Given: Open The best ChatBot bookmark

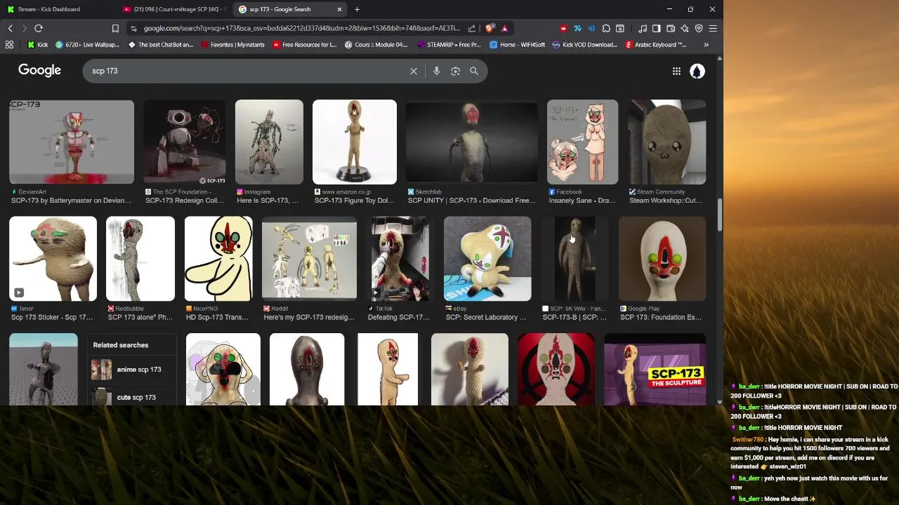Looking at the screenshot, I should pyautogui.click(x=161, y=44).
